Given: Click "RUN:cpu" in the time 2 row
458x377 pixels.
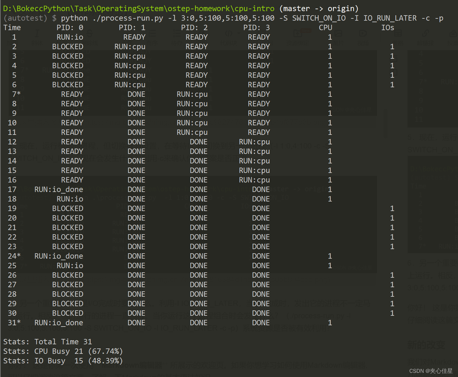Looking at the screenshot, I should tap(130, 47).
